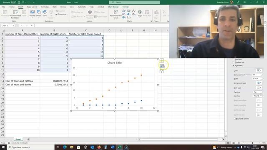Open the Maps chart button

[x=140, y=14]
